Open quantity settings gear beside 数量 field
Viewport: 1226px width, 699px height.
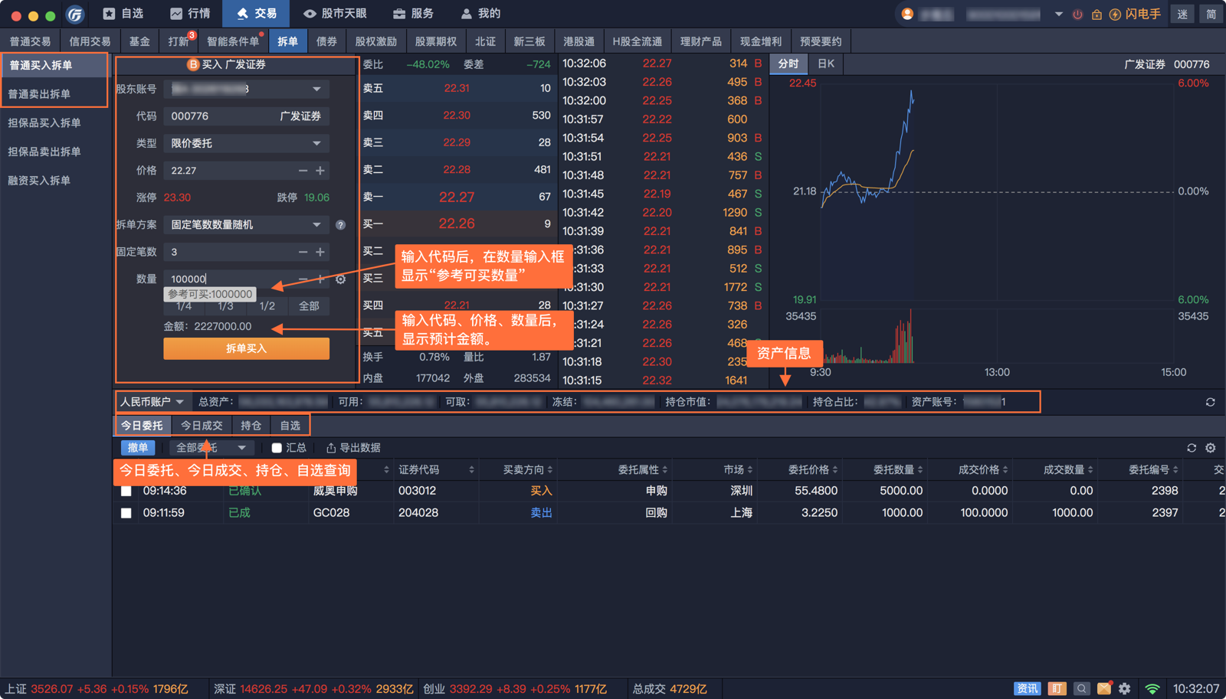[341, 279]
